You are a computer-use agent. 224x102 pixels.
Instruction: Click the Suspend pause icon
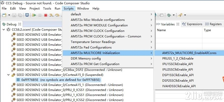tap(40, 15)
